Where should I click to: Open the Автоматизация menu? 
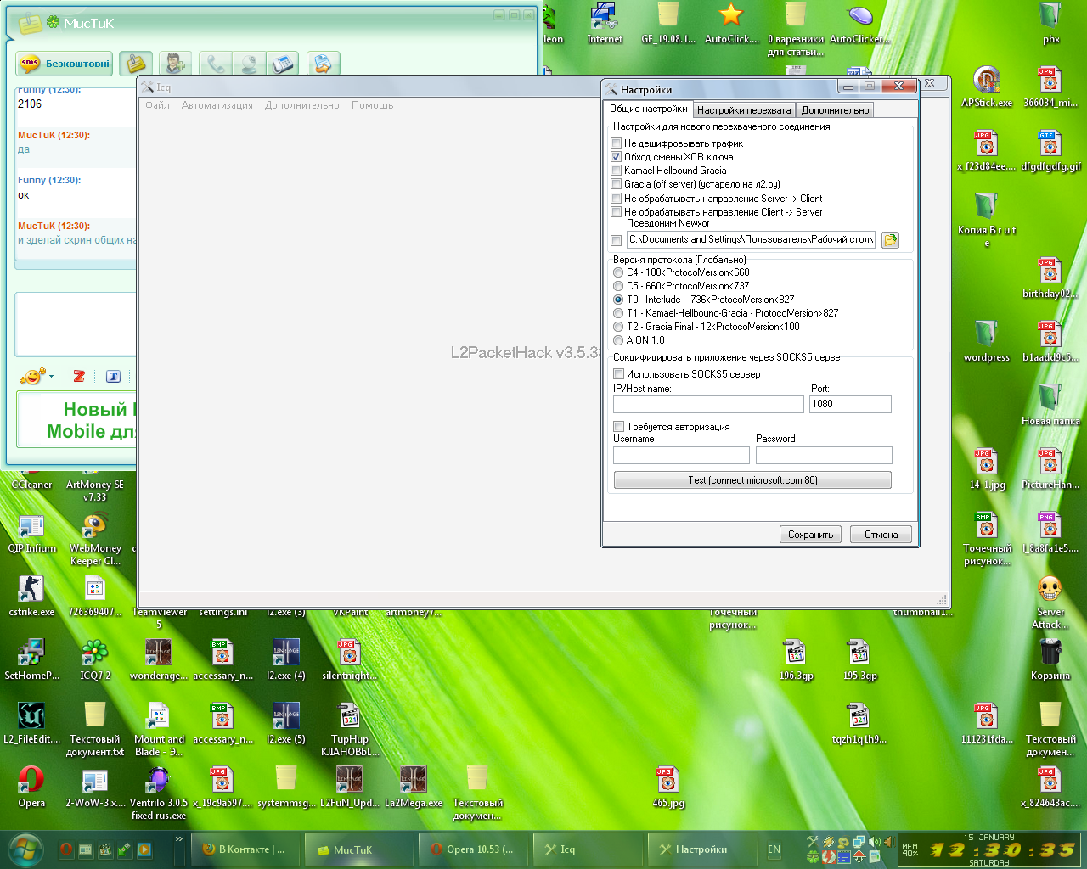(217, 105)
